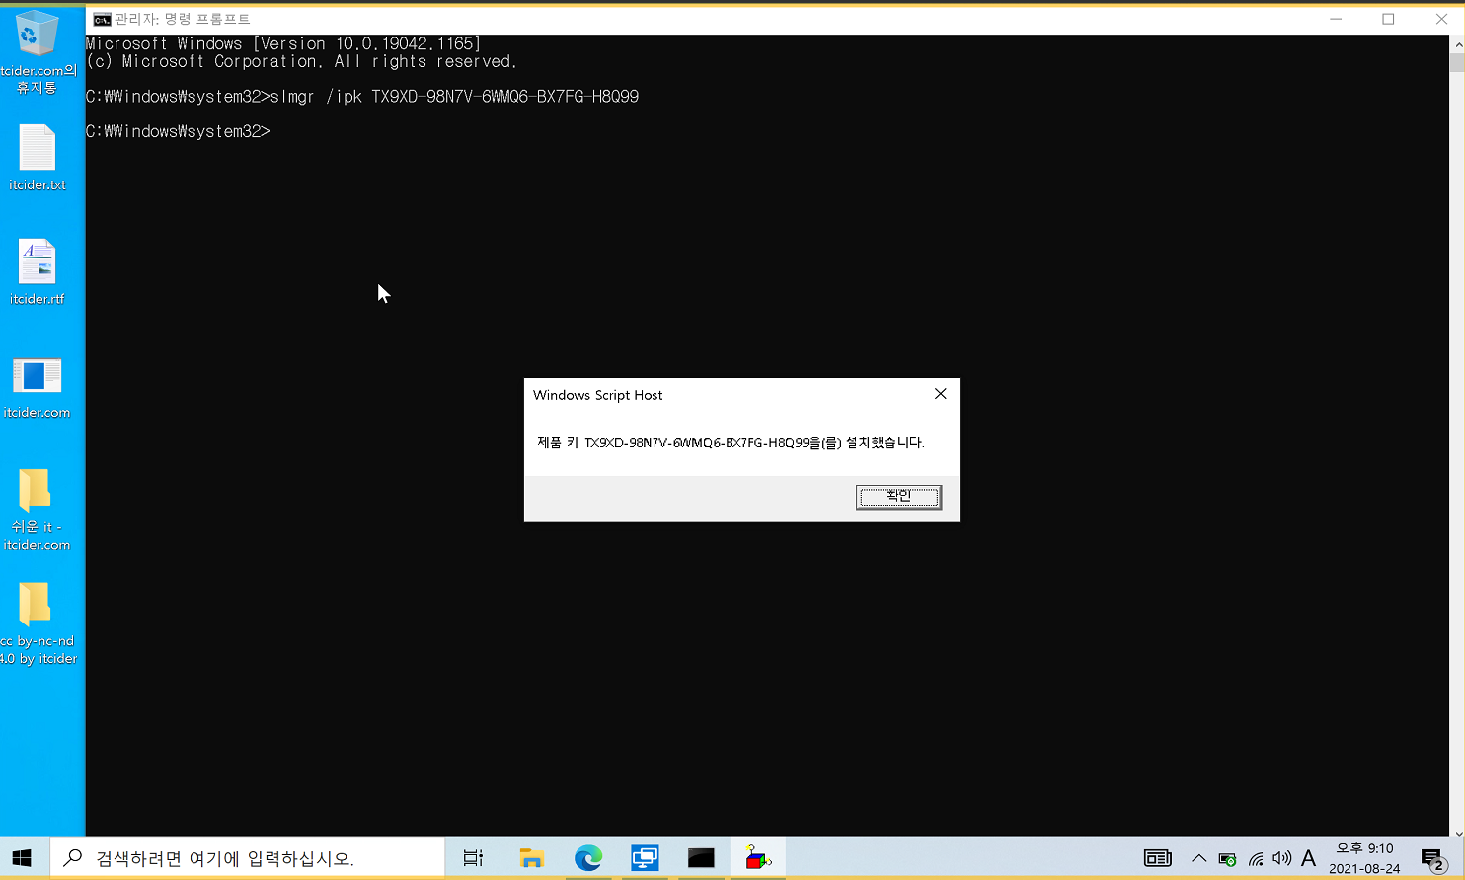Viewport: 1465px width, 880px height.
Task: Select the '쉬운 it - itcider.com' folder
Action: 37,509
